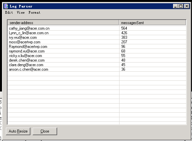Select anson.c.chen@acer.com address

click(x=28, y=69)
